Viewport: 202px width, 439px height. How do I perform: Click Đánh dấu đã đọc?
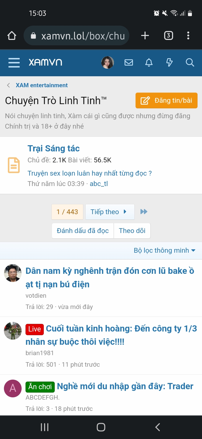[83, 231]
